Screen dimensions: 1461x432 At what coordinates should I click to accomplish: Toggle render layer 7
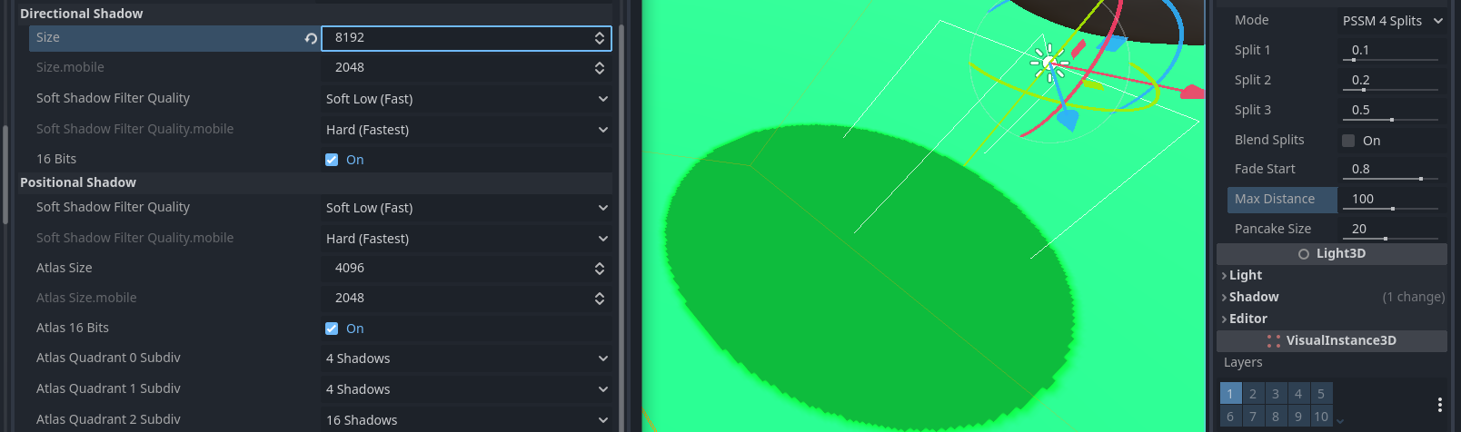pyautogui.click(x=1253, y=417)
